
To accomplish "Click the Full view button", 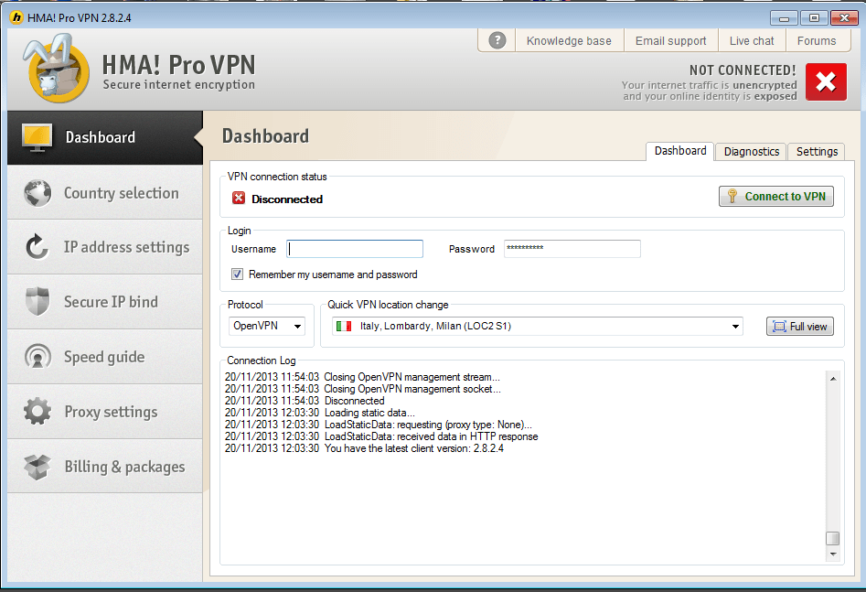I will [800, 326].
